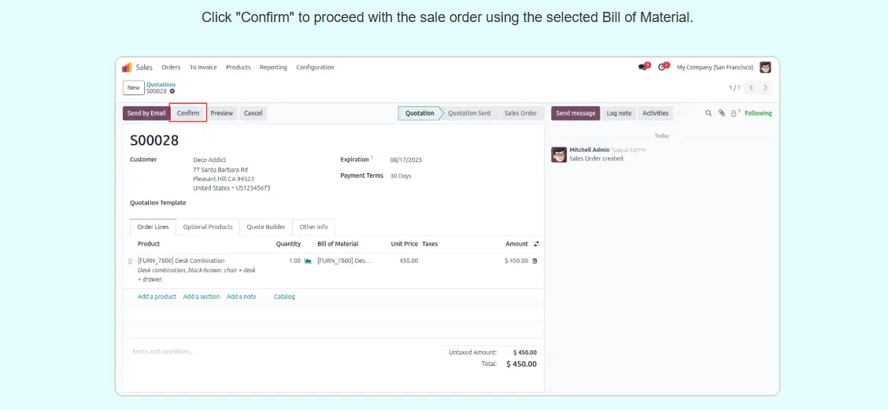Image resolution: width=888 pixels, height=410 pixels.
Task: Open the activities clock icon
Action: click(x=661, y=68)
